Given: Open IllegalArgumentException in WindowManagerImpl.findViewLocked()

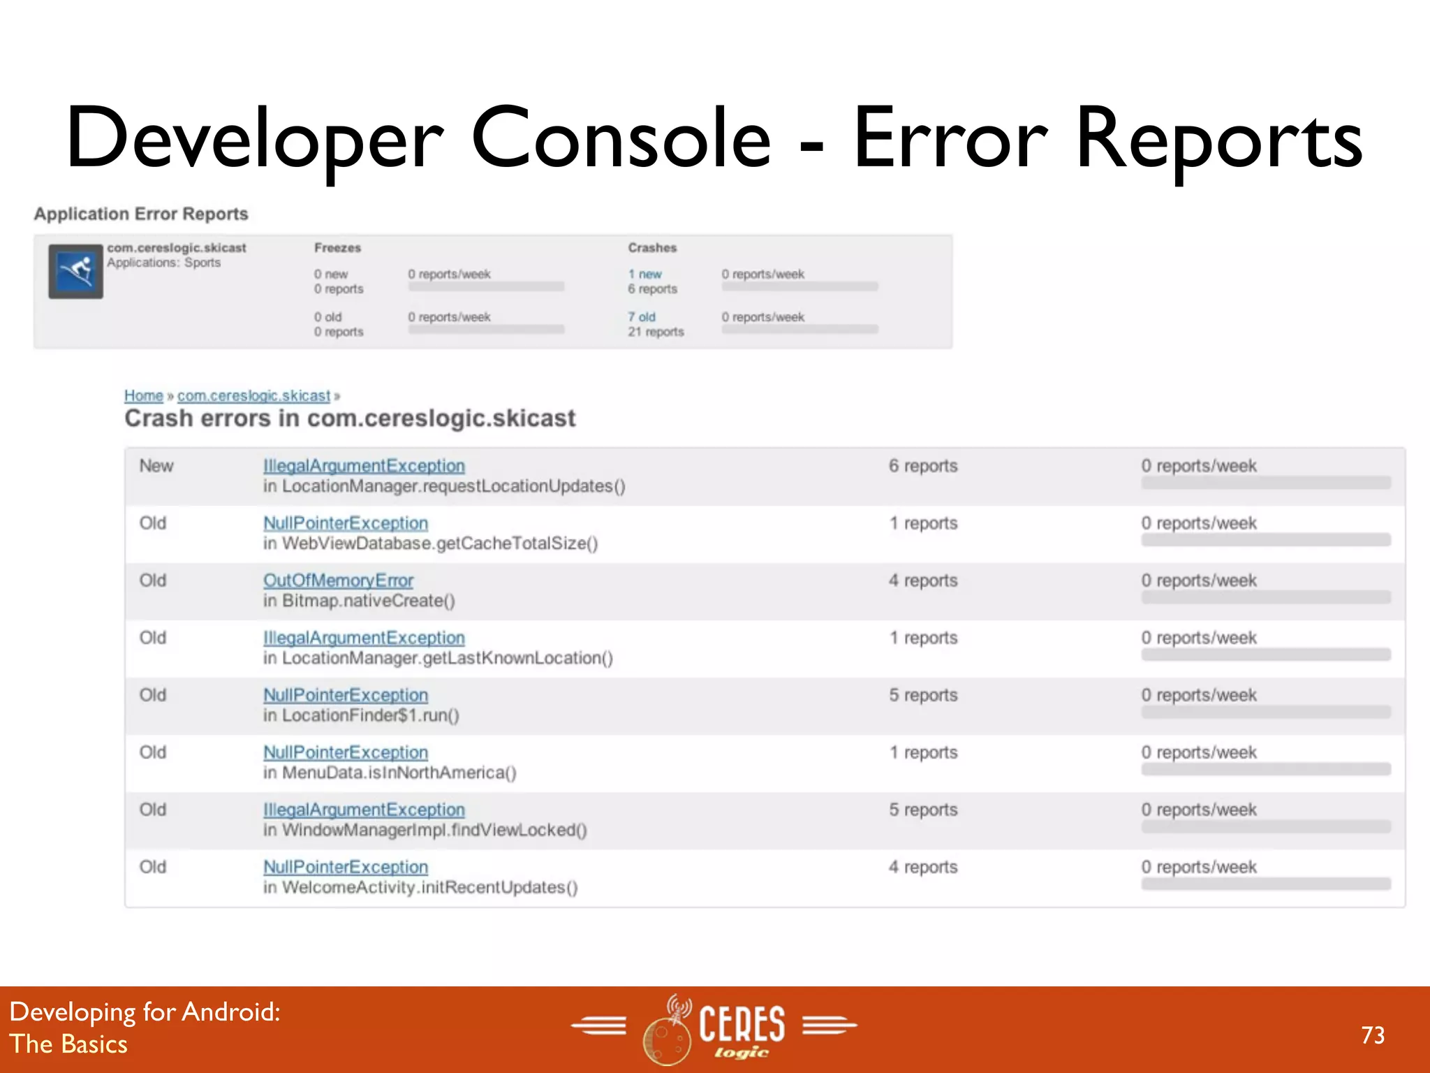Looking at the screenshot, I should click(364, 810).
